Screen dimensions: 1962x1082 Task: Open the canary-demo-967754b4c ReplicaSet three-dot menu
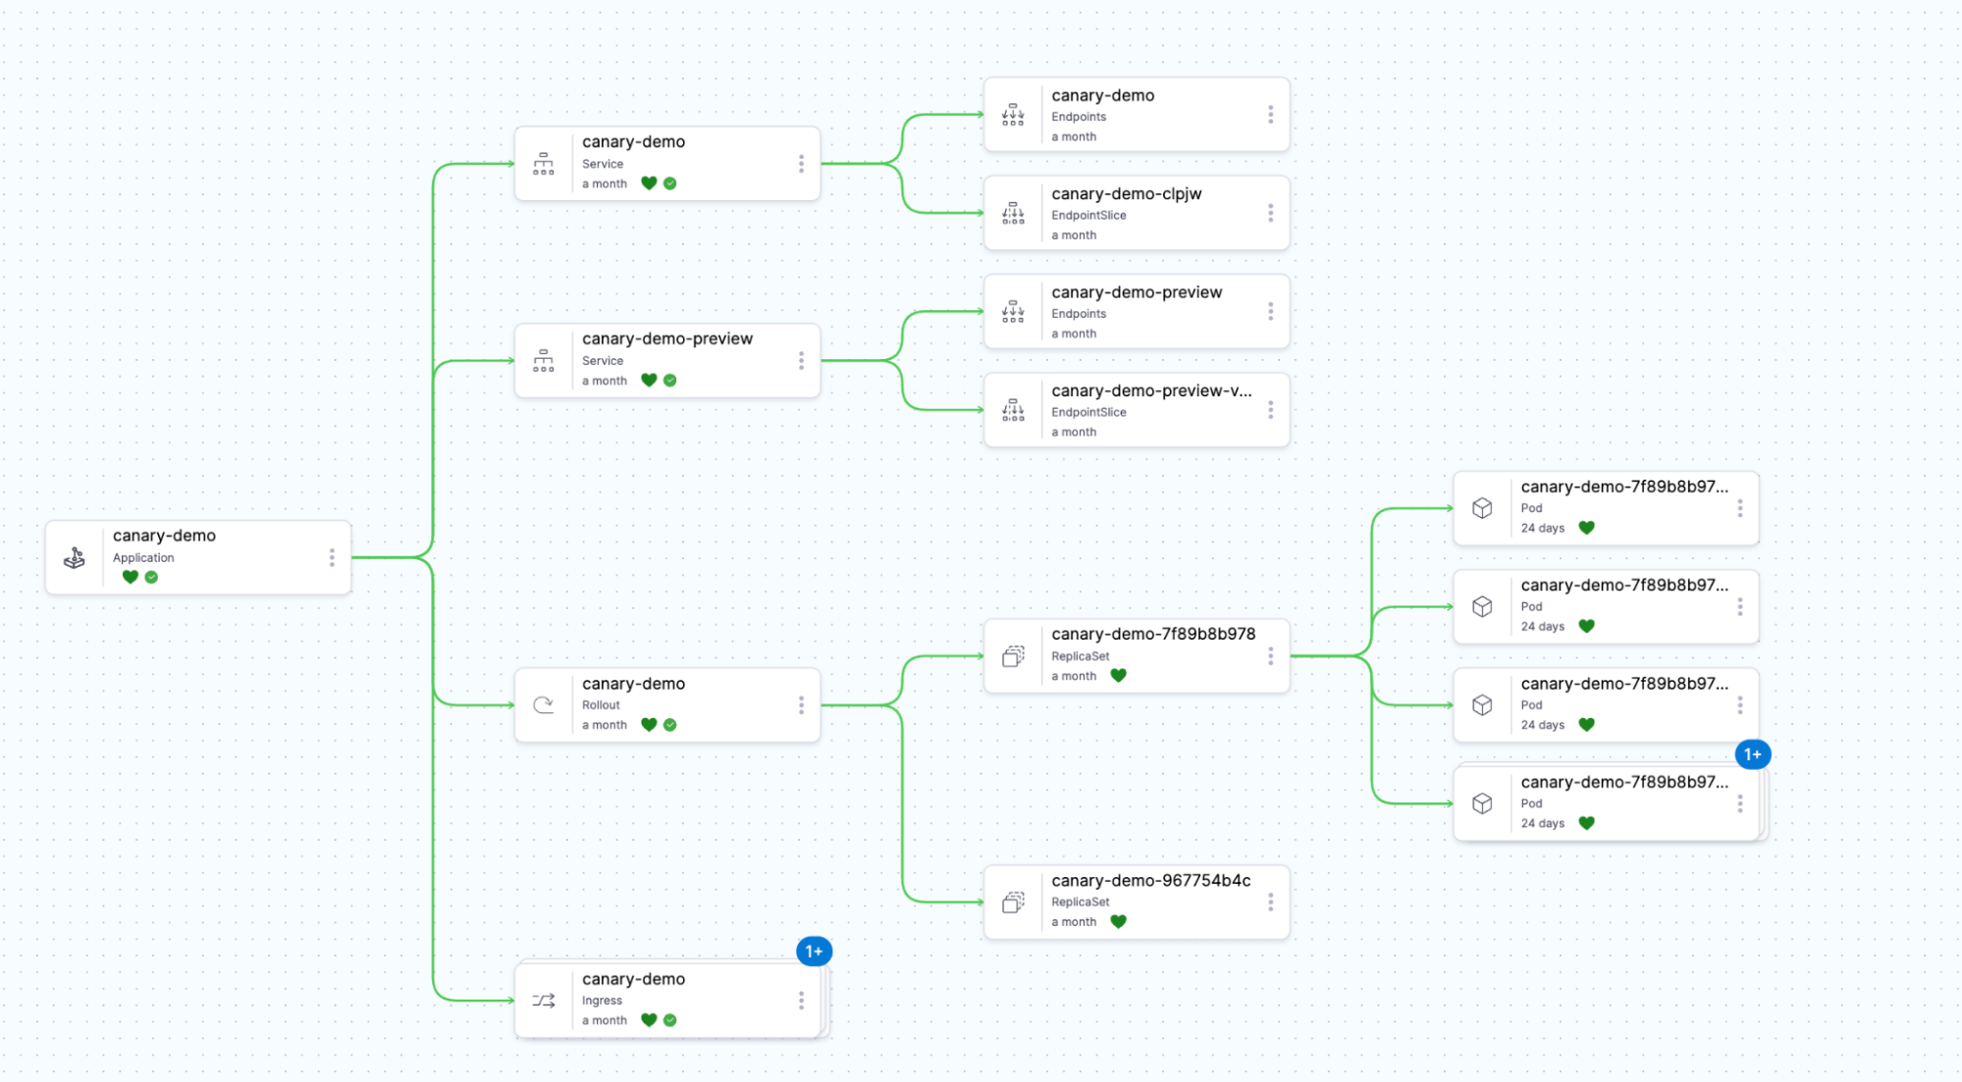coord(1270,902)
